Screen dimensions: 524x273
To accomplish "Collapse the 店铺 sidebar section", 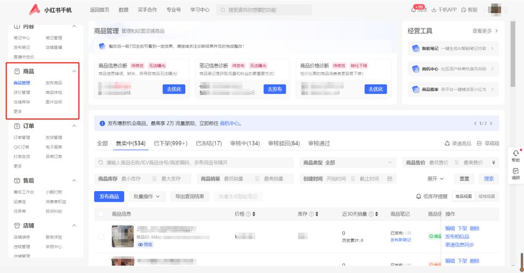I will point(74,225).
